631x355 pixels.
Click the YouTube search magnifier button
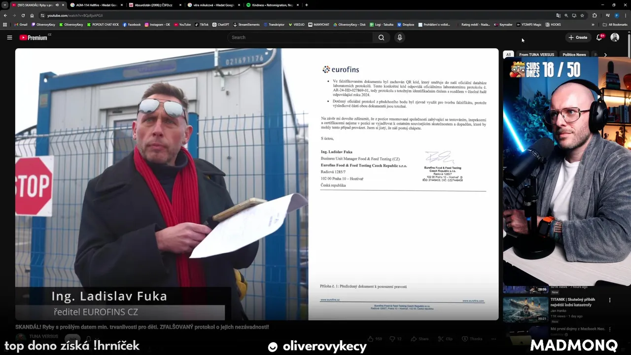pyautogui.click(x=381, y=37)
